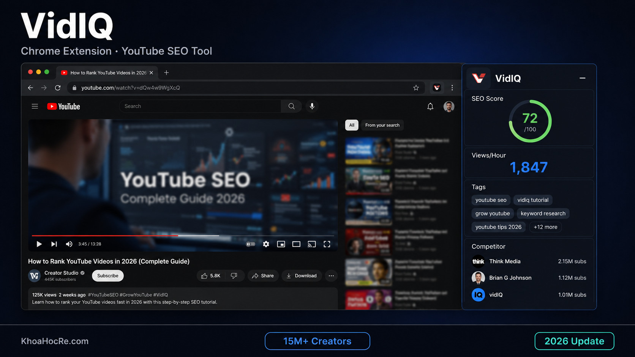Enable miniplayer mode
Image resolution: width=635 pixels, height=357 pixels.
pos(281,244)
